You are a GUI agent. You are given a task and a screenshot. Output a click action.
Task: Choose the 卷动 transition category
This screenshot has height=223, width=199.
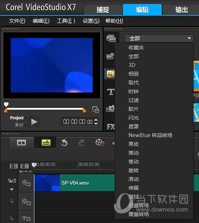click(134, 161)
